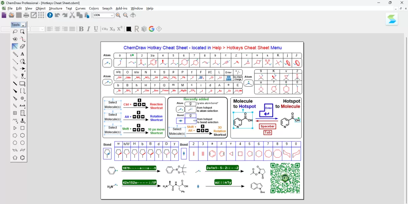The image size is (408, 204).
Task: Collapse the Tools palette with its minimize button
Action: pyautogui.click(x=23, y=25)
